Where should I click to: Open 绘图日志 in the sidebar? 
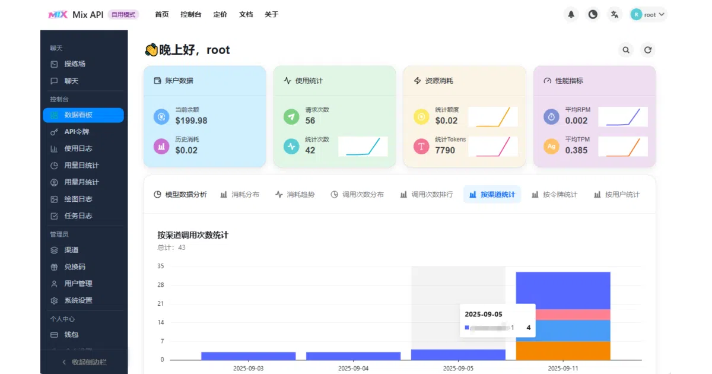click(x=83, y=199)
